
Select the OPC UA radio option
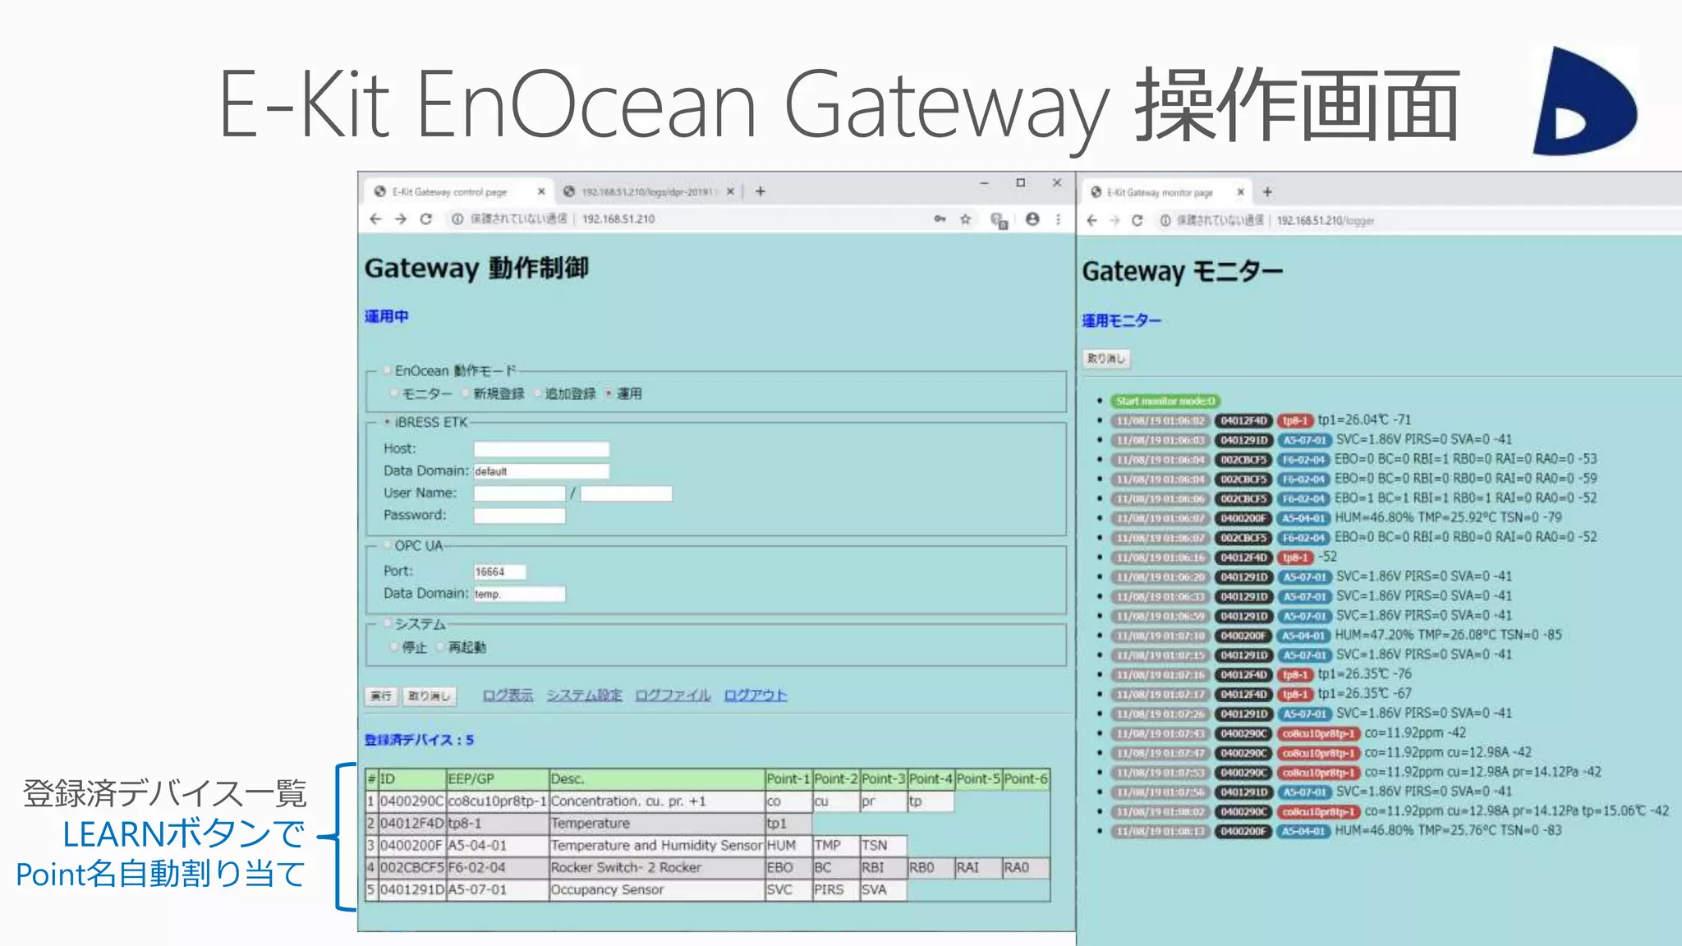[388, 545]
